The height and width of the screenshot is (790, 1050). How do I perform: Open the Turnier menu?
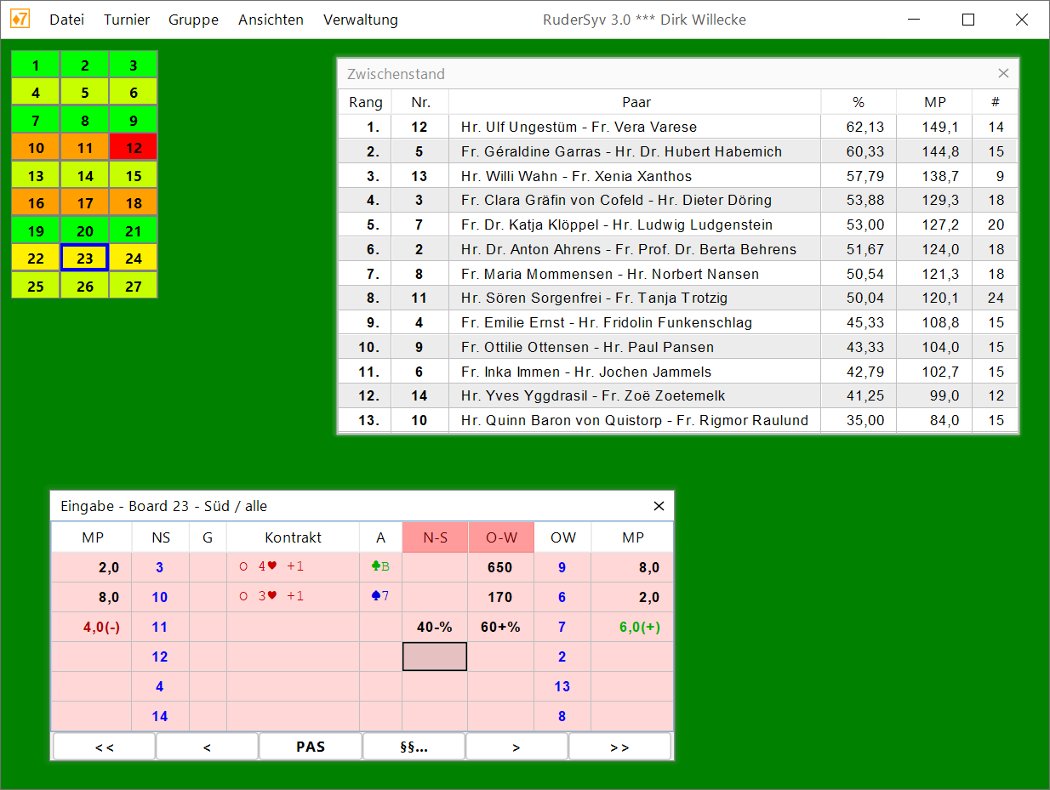coord(127,20)
